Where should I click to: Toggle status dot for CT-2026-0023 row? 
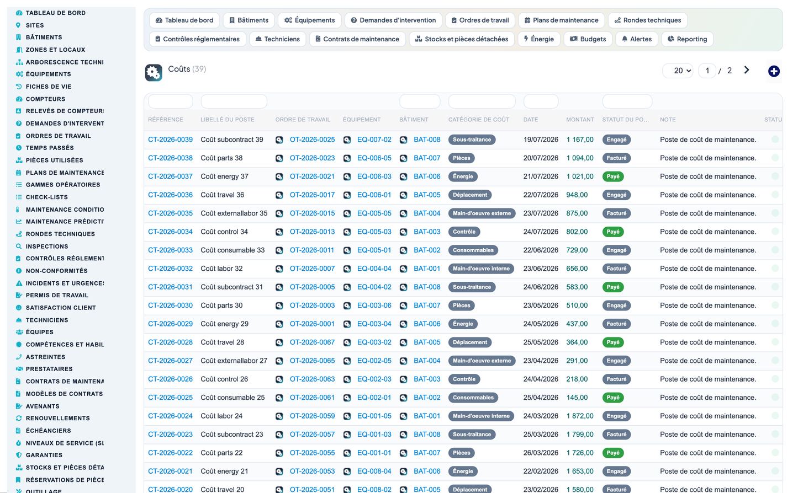coord(775,434)
